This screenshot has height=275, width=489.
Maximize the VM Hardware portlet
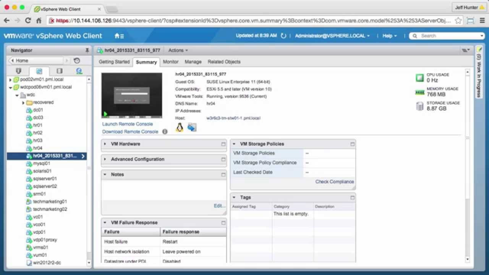coord(223,144)
